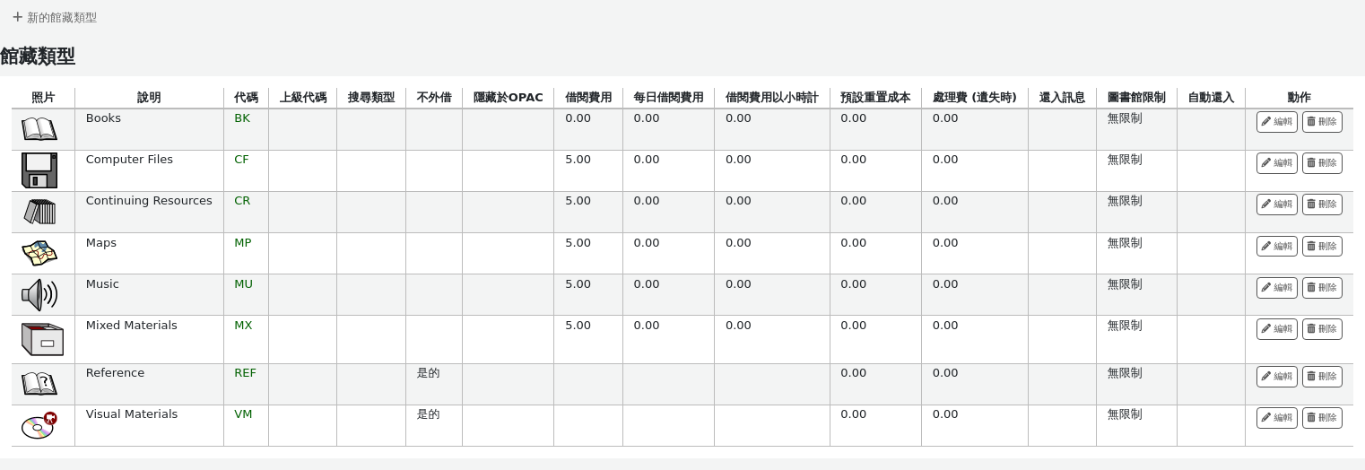
Task: Edit the Maps item type
Action: click(x=1277, y=247)
